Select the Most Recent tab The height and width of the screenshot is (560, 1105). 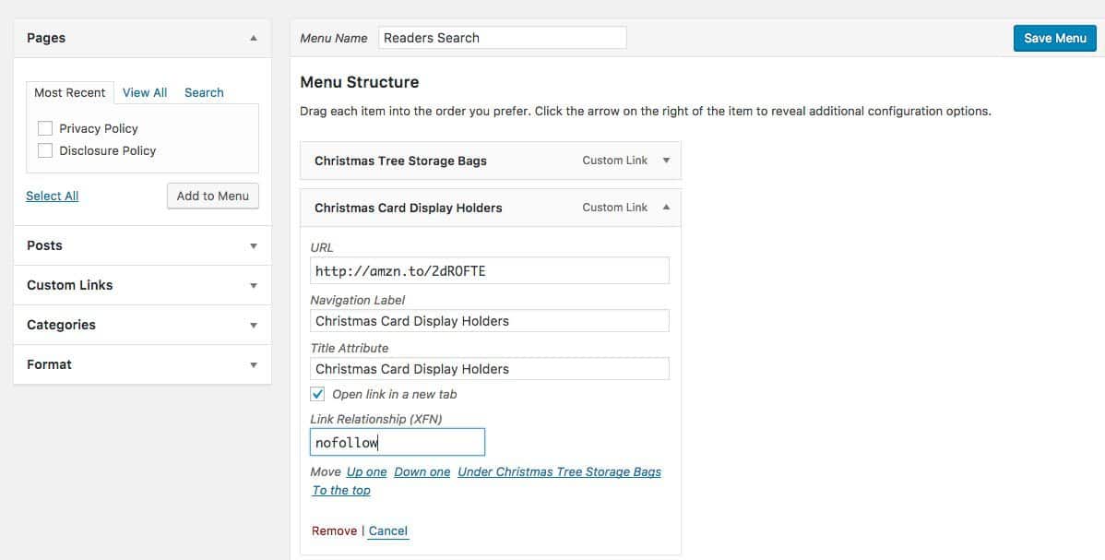70,92
